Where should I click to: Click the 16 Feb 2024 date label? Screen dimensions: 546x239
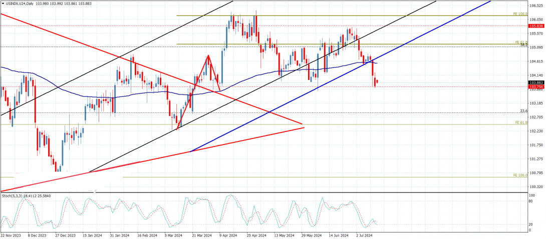click(x=147, y=235)
